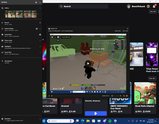Show previous gallery thumbnails arrow
The width and height of the screenshot is (159, 124).
coord(4,14)
